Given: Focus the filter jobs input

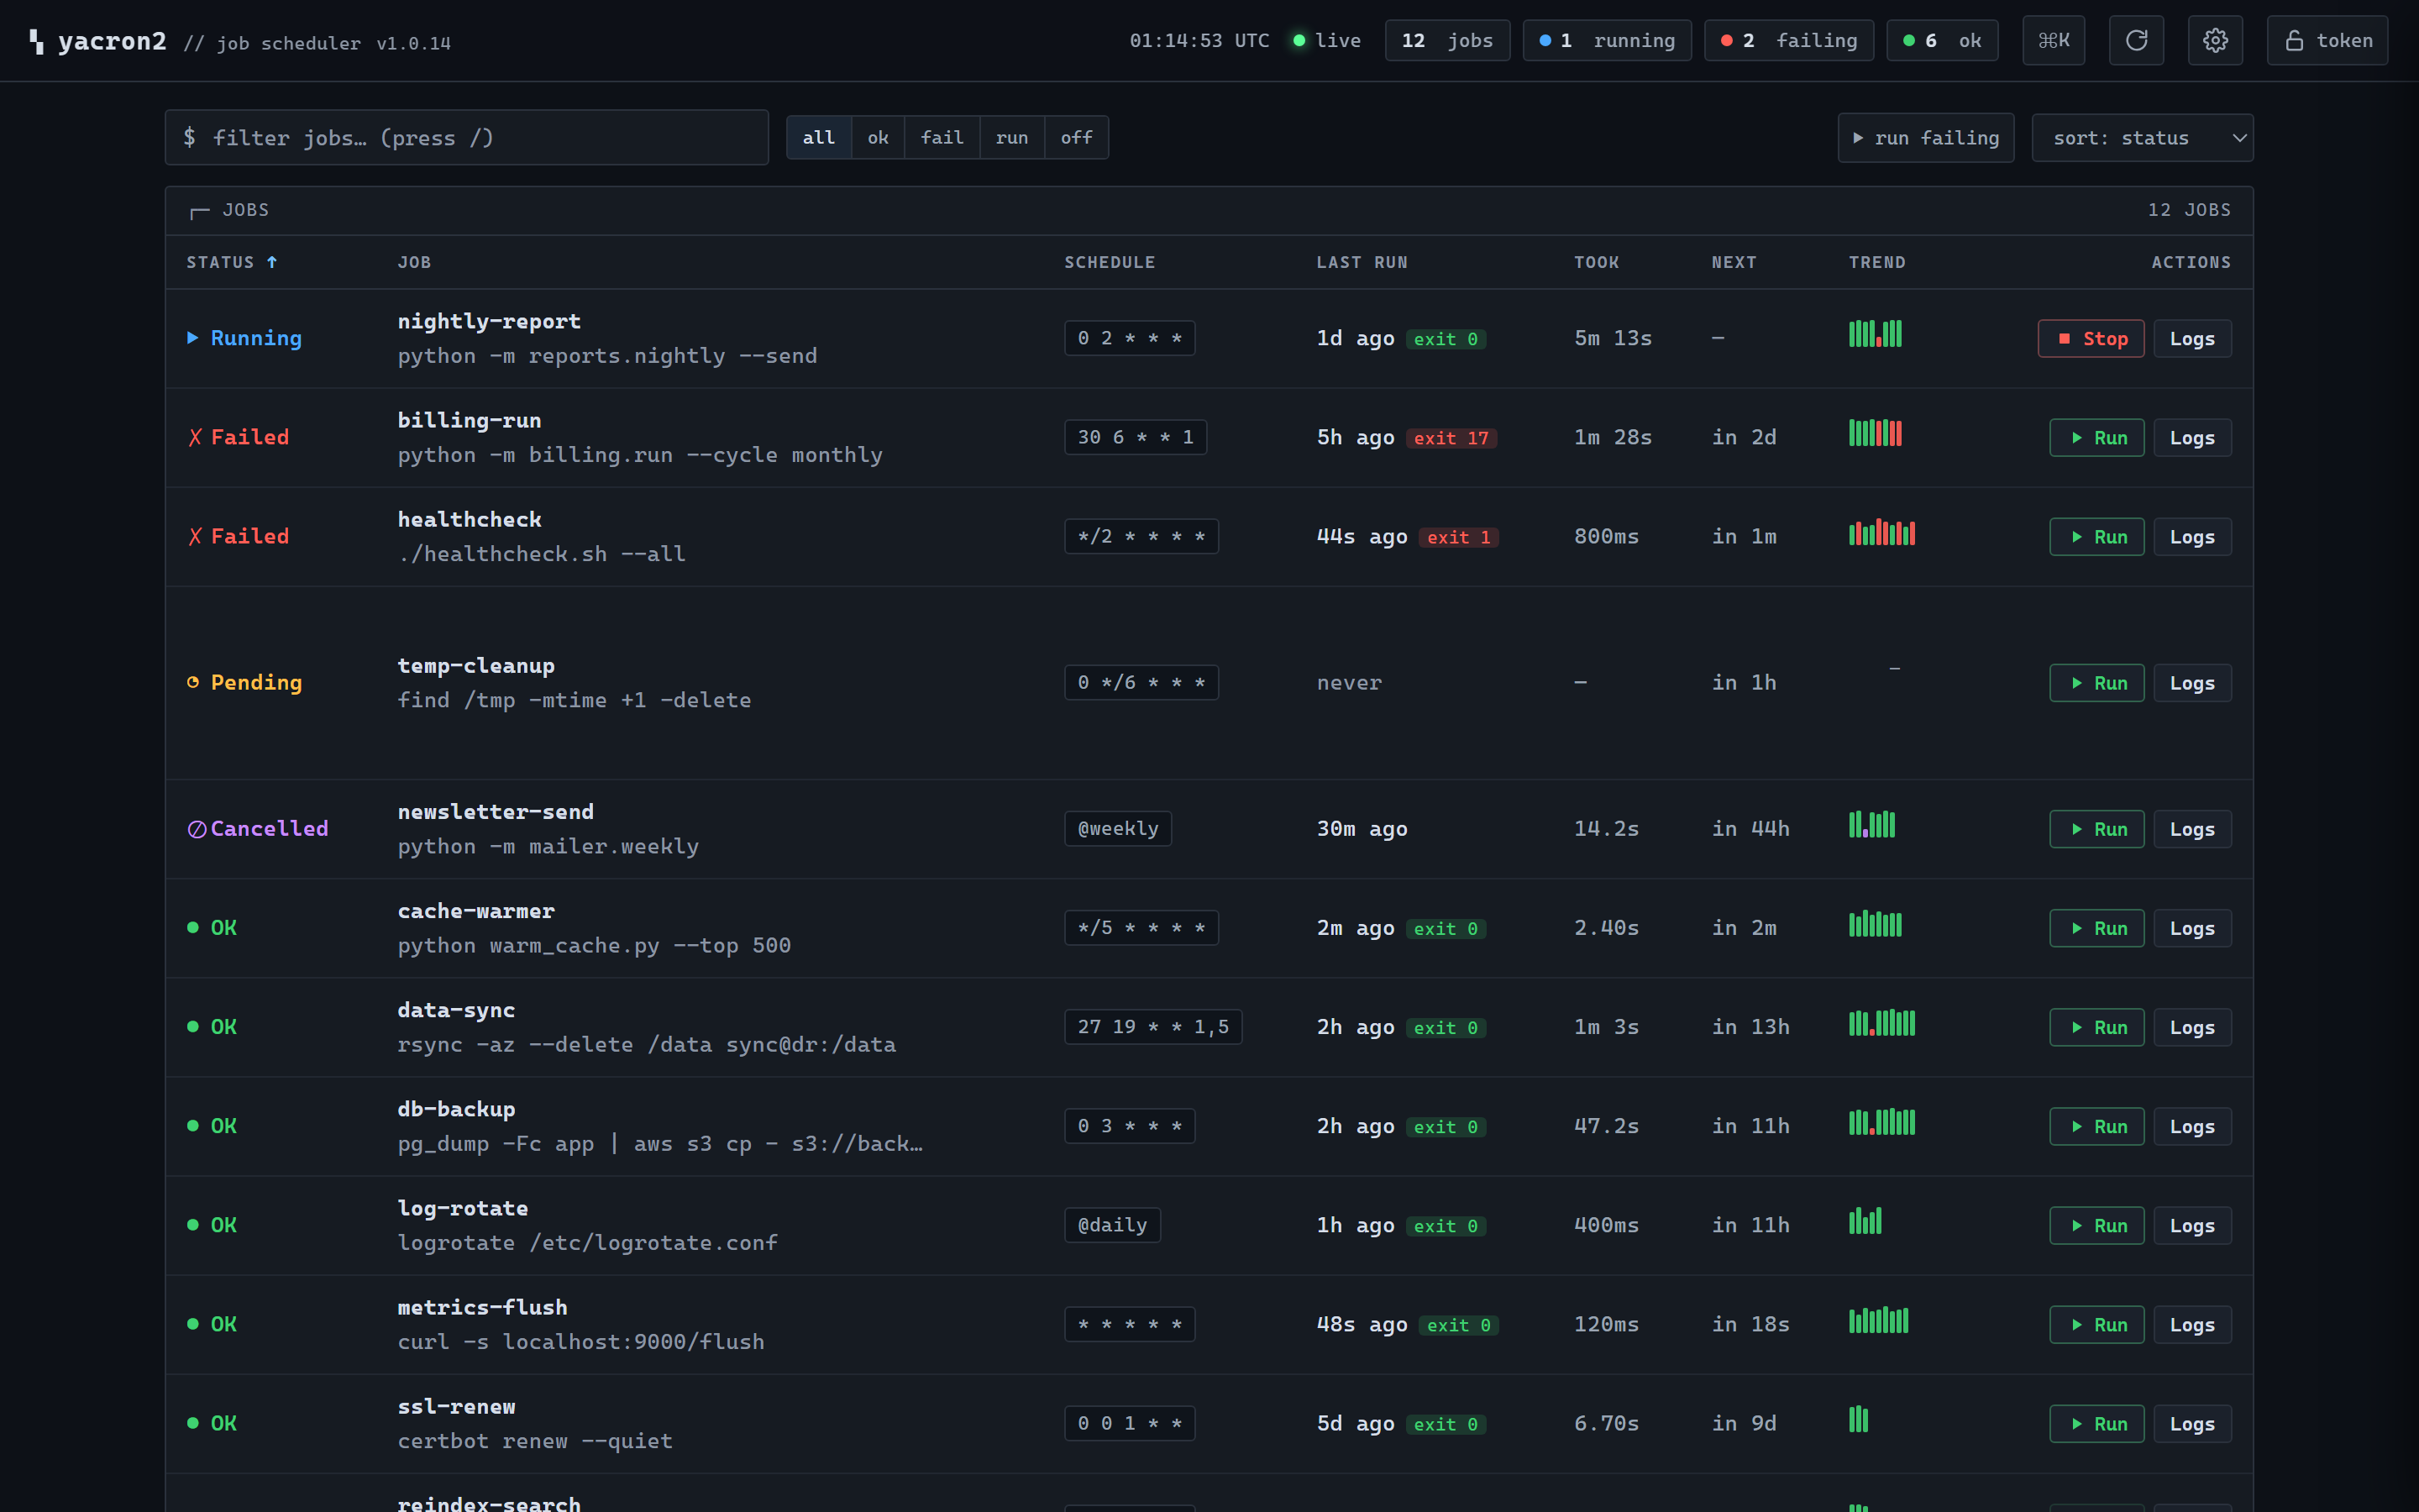Looking at the screenshot, I should pos(467,138).
